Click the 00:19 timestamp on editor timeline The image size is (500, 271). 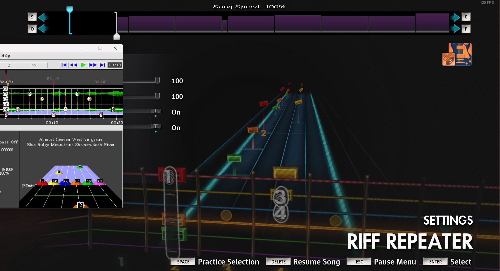pos(52,123)
